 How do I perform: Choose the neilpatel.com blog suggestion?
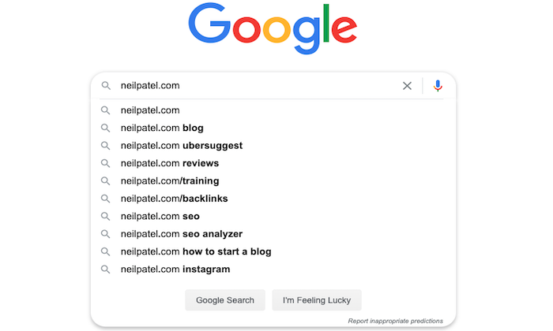[162, 128]
